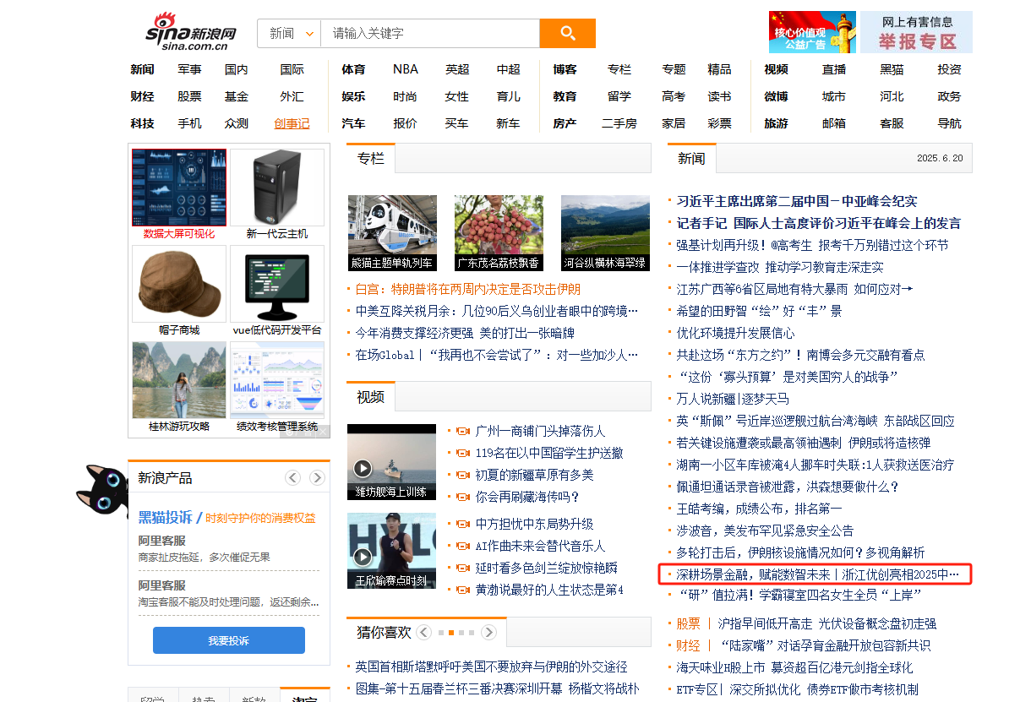Open 邮箱 navigation link
The image size is (1031, 702).
point(834,123)
